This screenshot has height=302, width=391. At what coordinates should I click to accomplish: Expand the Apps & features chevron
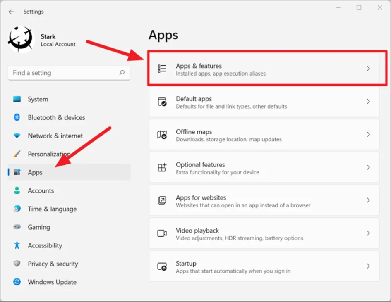click(368, 69)
